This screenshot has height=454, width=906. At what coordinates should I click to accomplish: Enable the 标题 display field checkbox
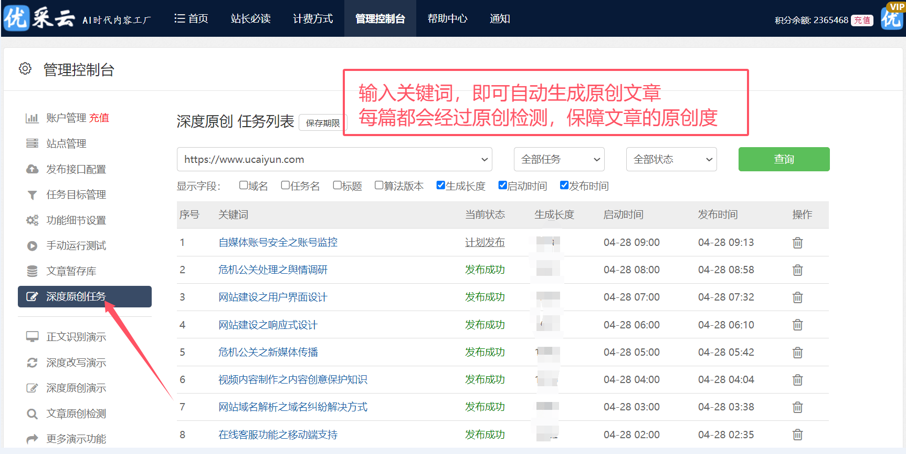click(x=337, y=185)
